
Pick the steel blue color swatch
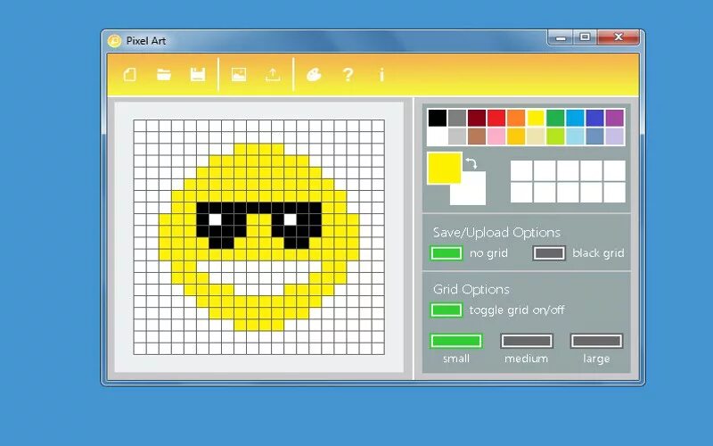[x=594, y=136]
